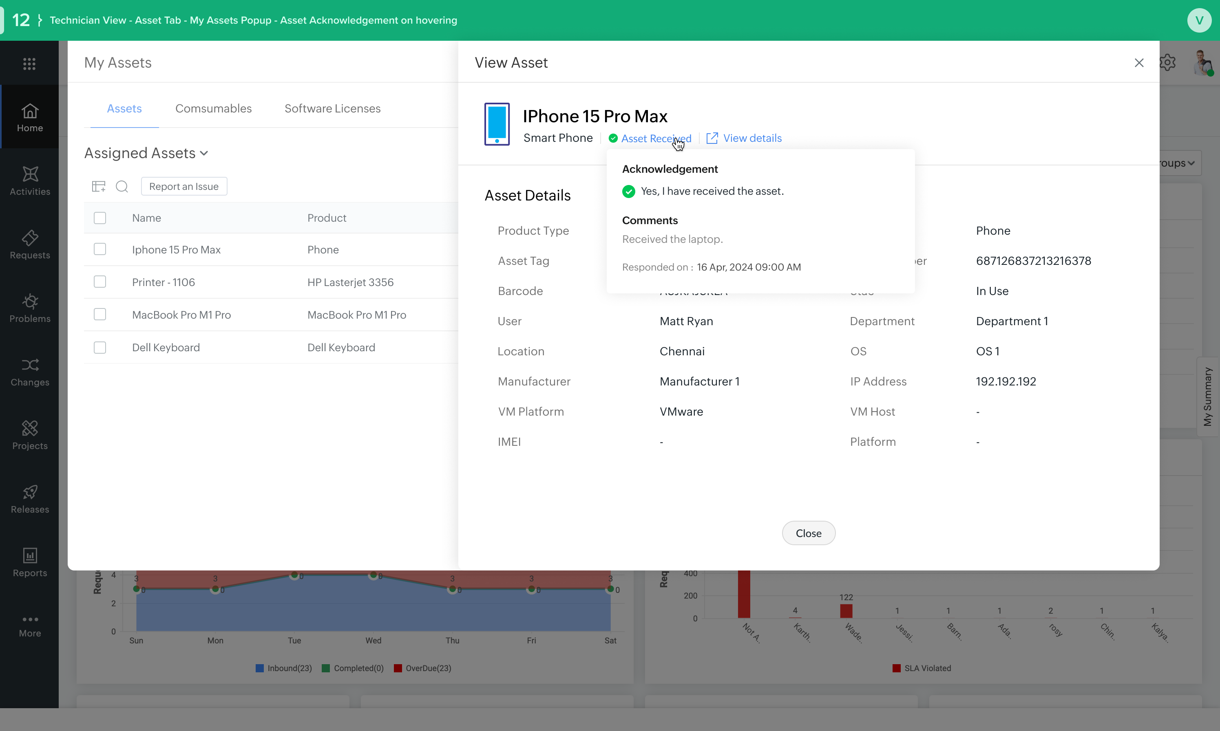This screenshot has height=731, width=1220.
Task: Toggle the OverDue(23) legend swatch
Action: (398, 668)
